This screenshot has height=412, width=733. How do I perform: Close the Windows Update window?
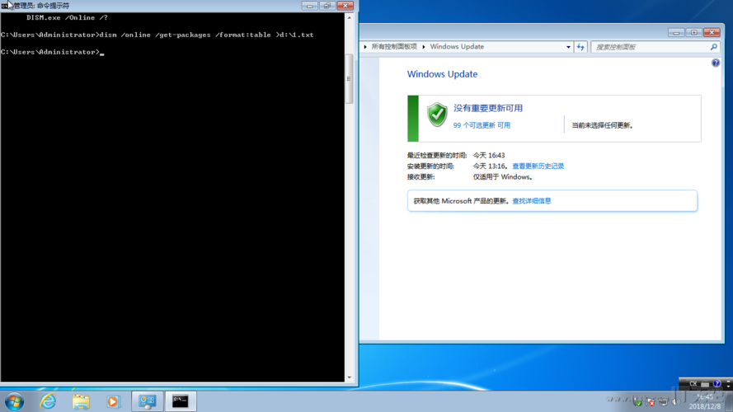click(712, 32)
